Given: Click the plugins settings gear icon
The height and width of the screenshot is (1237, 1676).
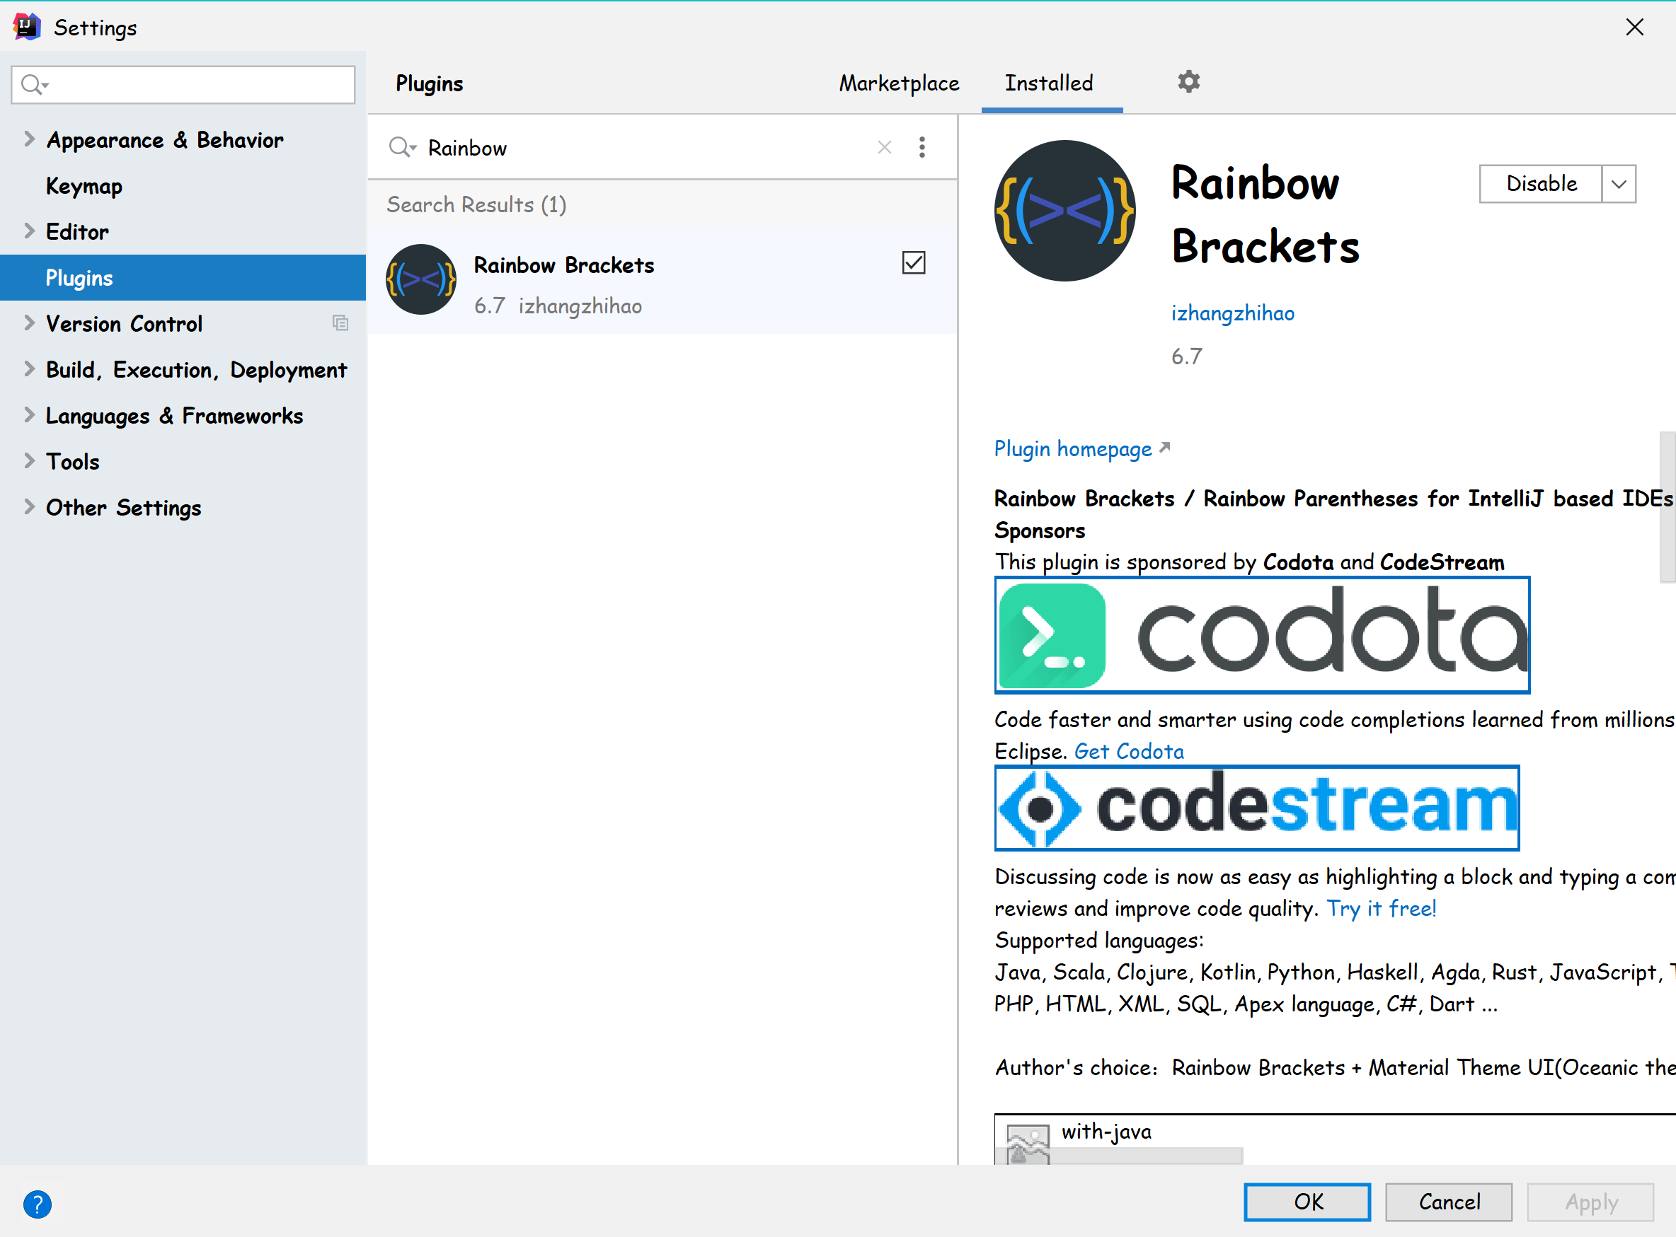Looking at the screenshot, I should [1188, 81].
